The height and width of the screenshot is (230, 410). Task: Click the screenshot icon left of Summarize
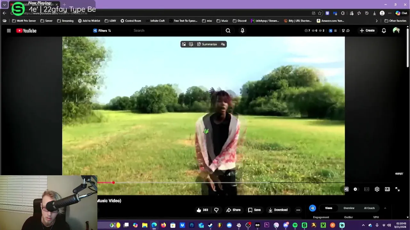[184, 44]
